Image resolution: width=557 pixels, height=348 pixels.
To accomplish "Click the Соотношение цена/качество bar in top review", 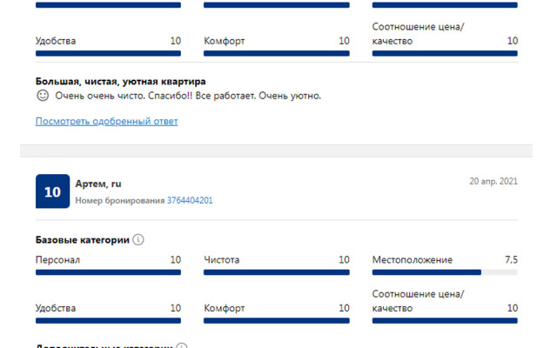I will point(445,53).
